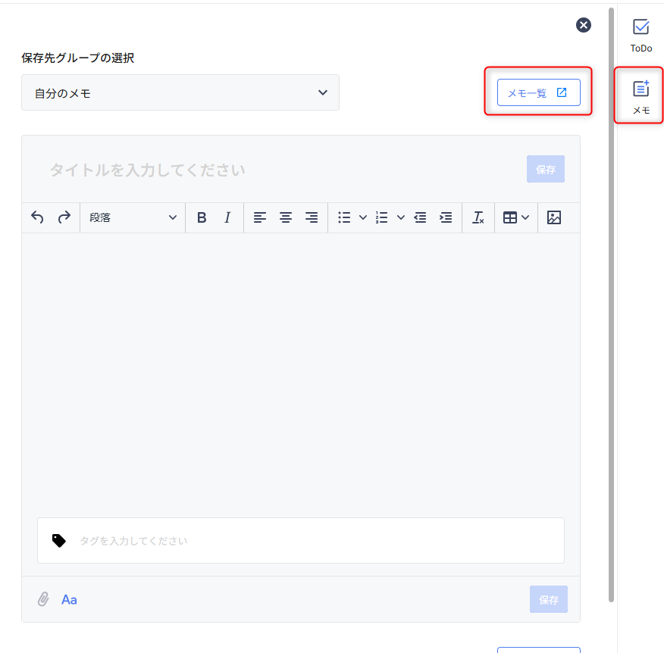Attach a file with paperclip icon
Screen dimensions: 664x653
click(x=43, y=599)
